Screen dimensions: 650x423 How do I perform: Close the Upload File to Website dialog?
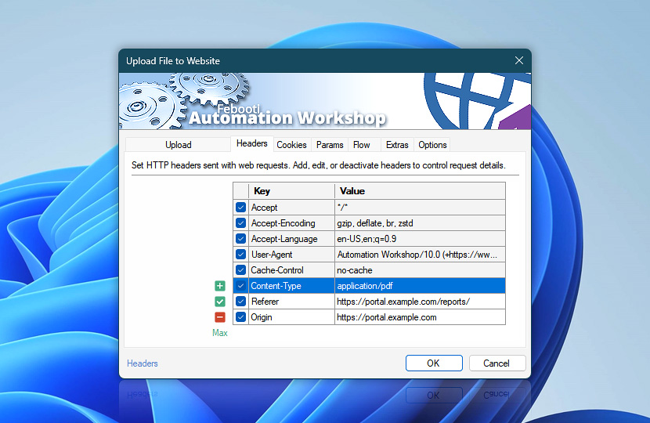tap(519, 60)
